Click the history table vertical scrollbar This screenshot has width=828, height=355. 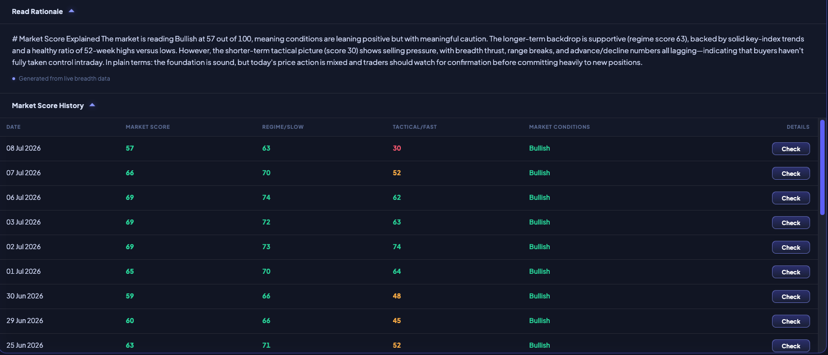[x=822, y=167]
